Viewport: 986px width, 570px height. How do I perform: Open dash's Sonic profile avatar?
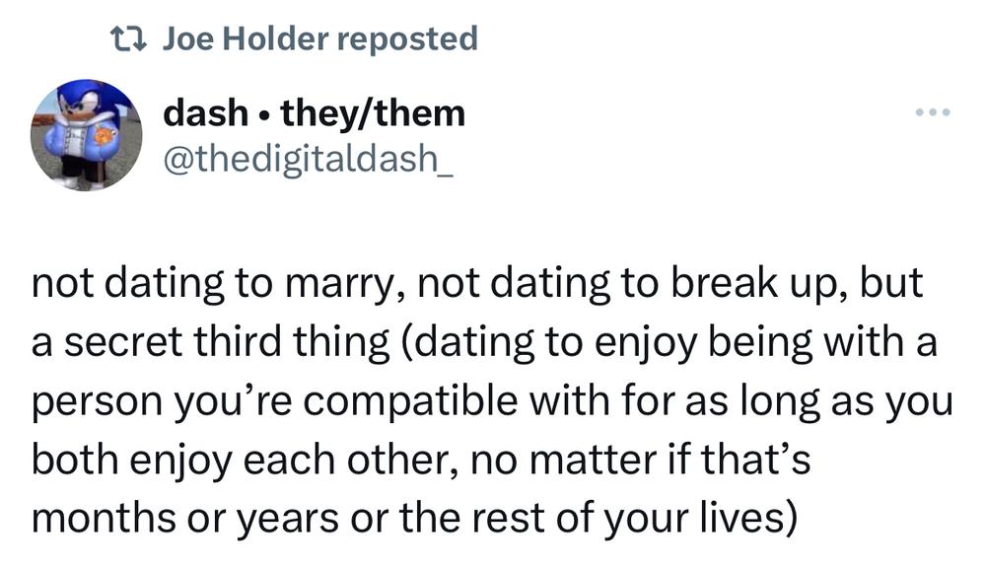tap(86, 135)
